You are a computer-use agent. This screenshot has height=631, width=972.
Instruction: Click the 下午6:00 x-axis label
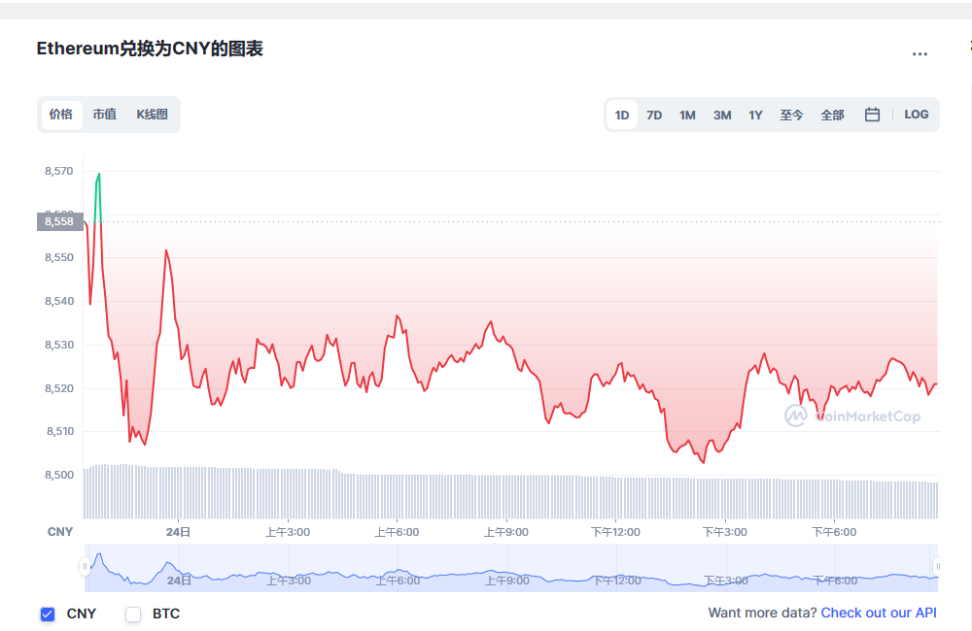834,532
